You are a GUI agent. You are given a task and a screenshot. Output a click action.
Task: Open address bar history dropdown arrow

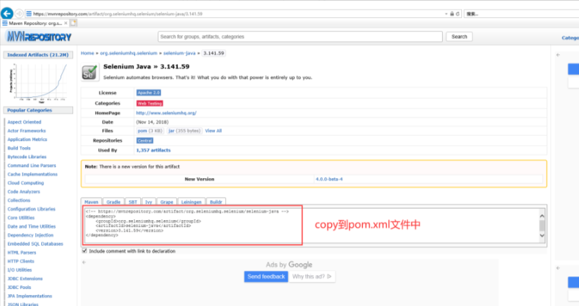[446, 14]
